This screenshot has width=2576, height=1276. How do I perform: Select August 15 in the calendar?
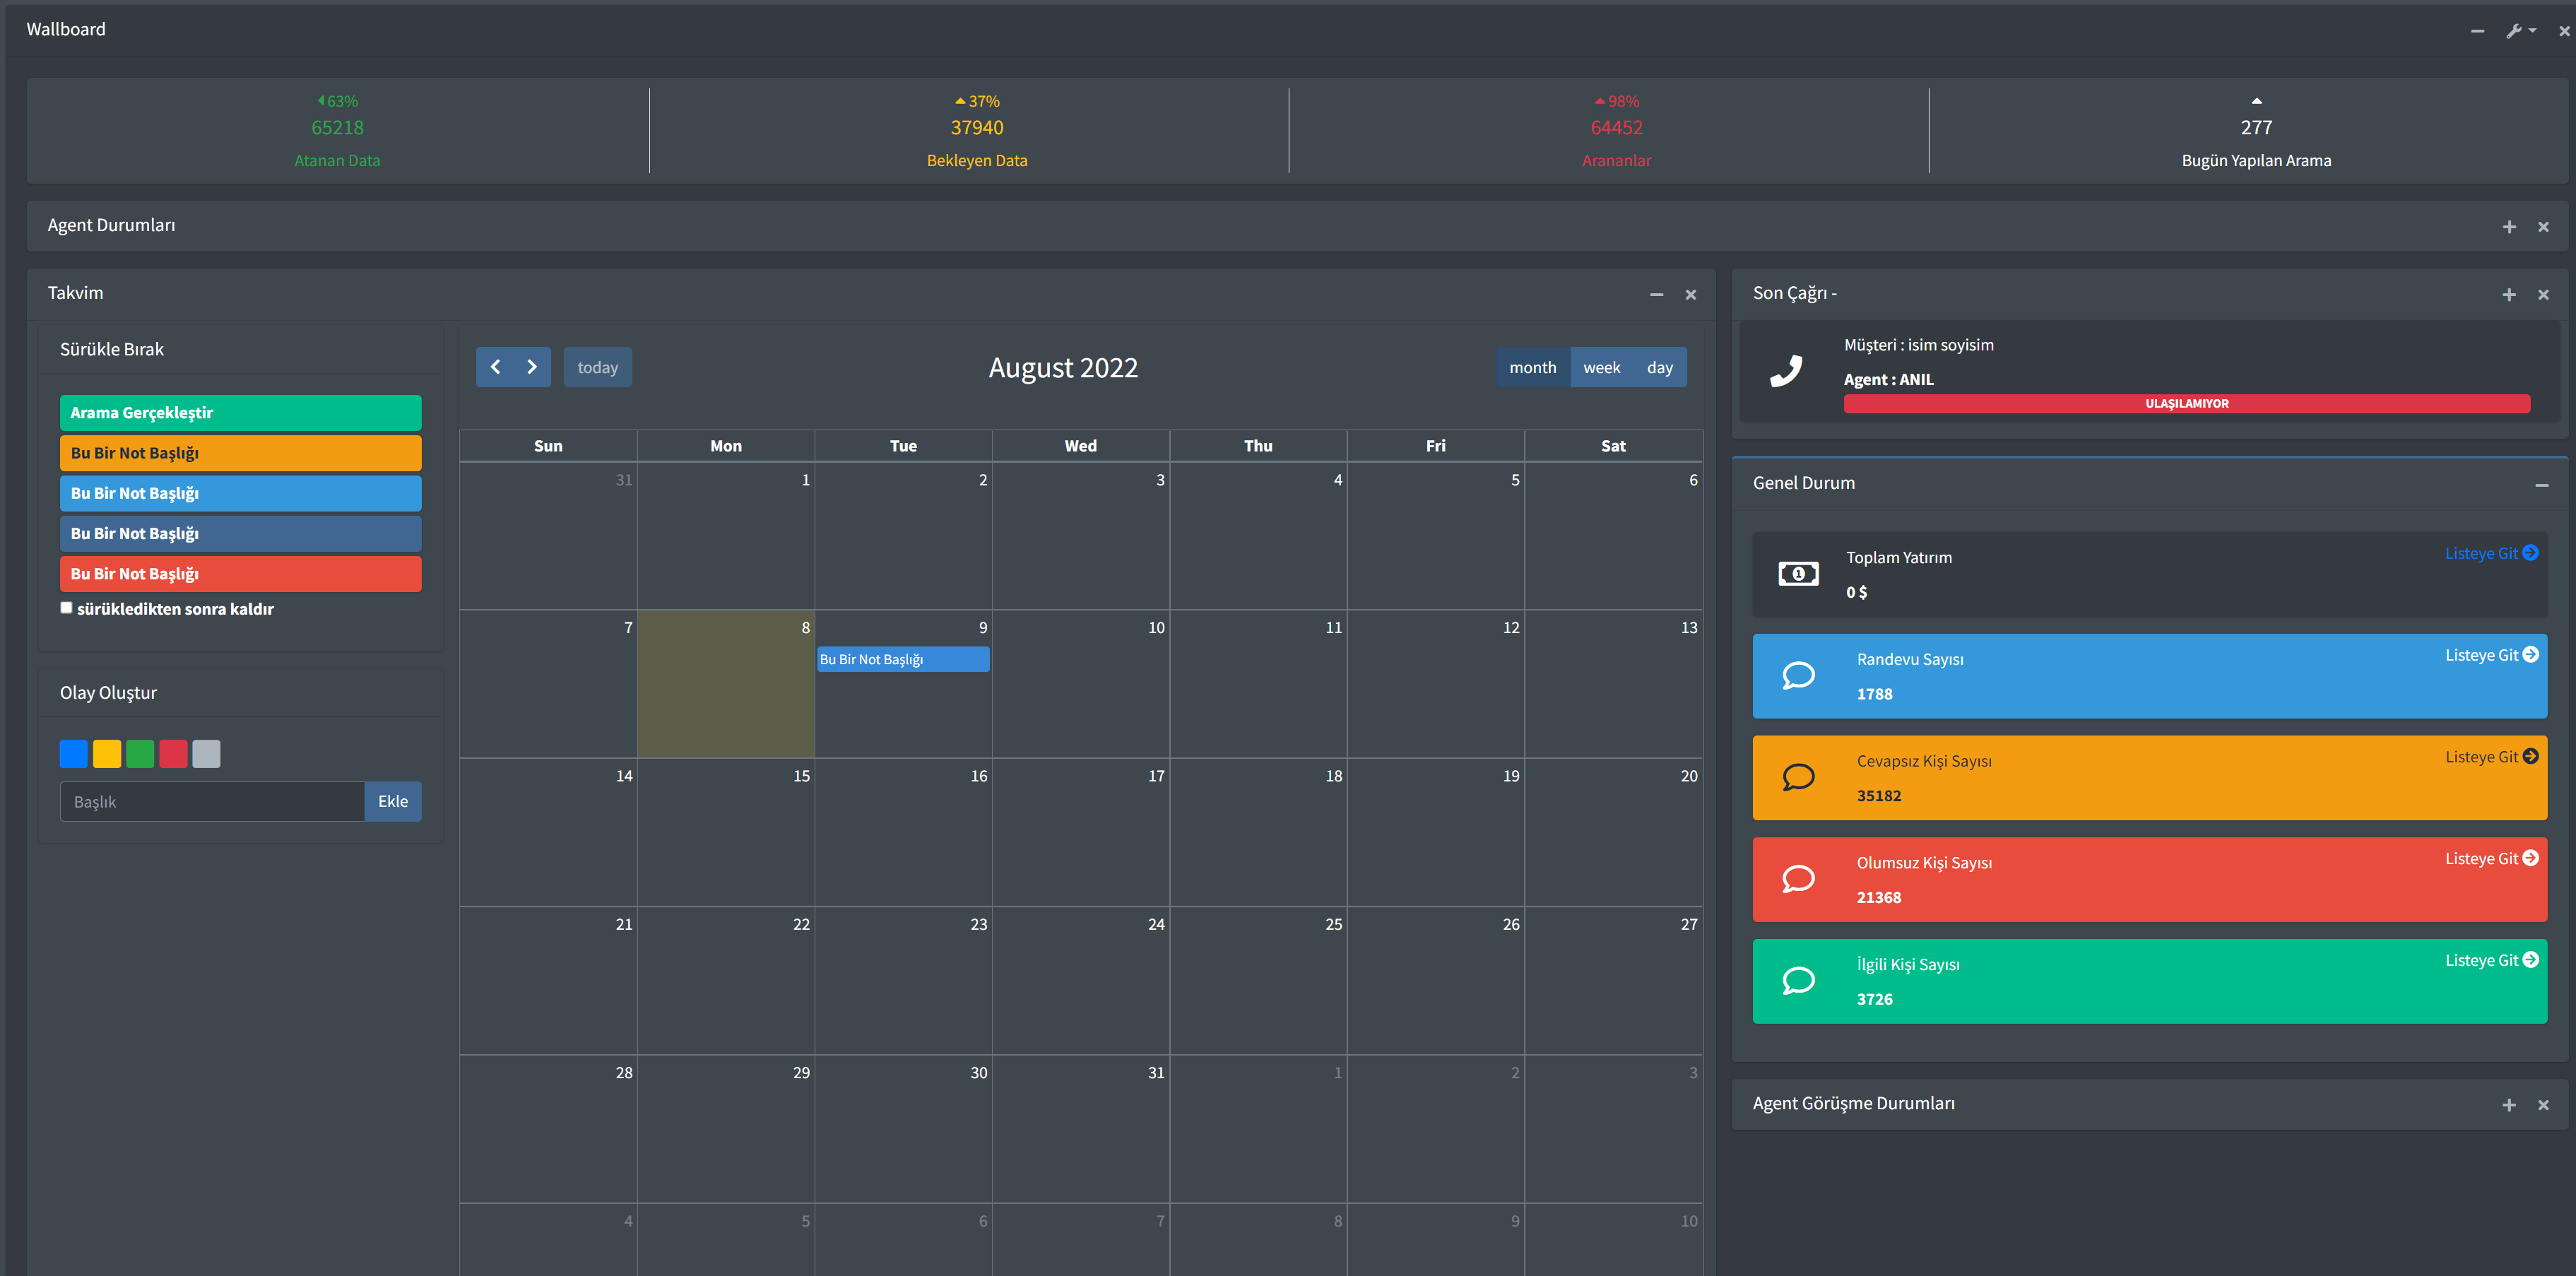click(726, 832)
